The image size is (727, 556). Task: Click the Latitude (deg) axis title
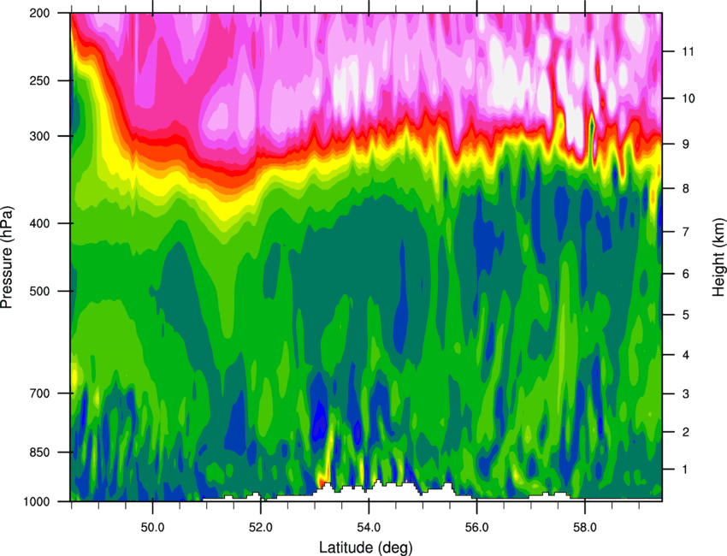pyautogui.click(x=366, y=547)
